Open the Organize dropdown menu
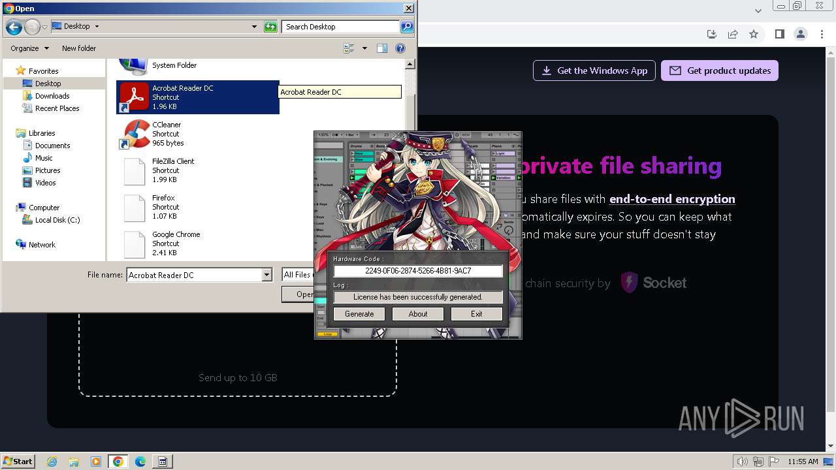The width and height of the screenshot is (836, 470). pos(29,48)
